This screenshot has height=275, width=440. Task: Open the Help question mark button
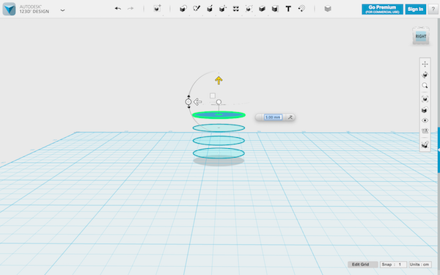pos(433,10)
